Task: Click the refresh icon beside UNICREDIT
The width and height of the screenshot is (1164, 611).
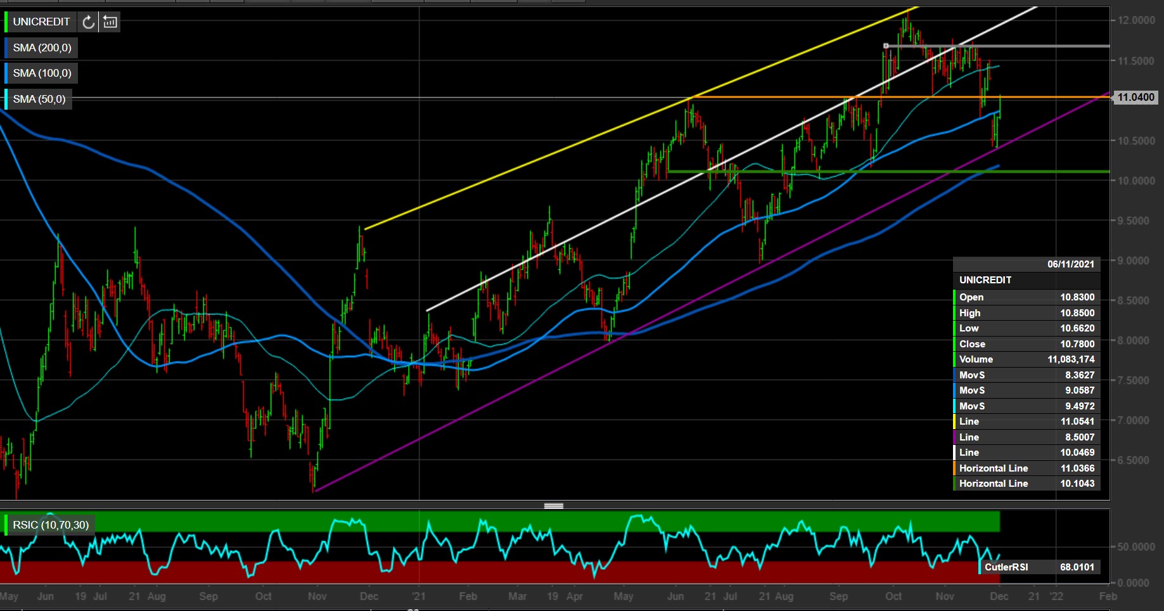Action: pyautogui.click(x=89, y=22)
